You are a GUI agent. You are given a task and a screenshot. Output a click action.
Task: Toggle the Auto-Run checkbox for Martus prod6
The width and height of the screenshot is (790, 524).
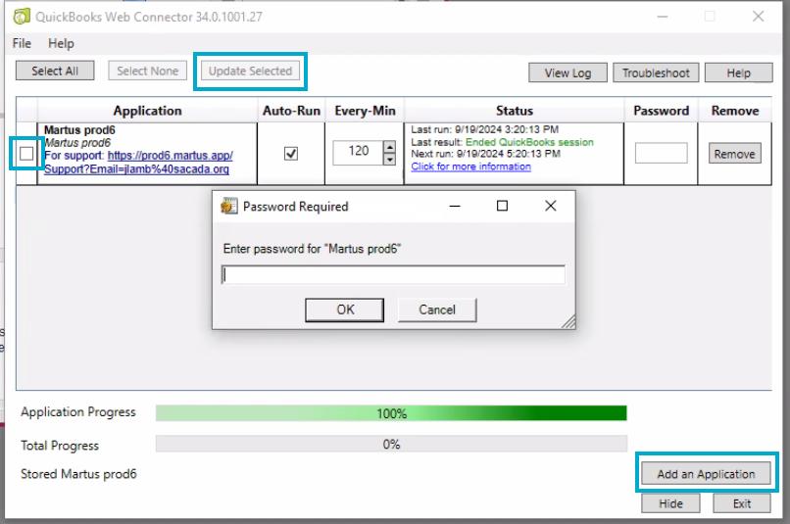291,154
